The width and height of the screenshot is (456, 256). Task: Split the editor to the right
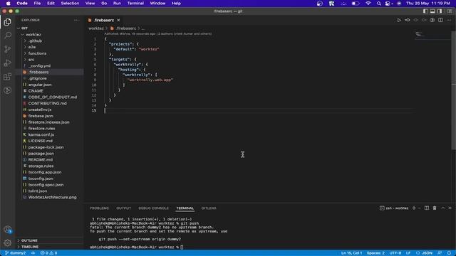pyautogui.click(x=440, y=20)
